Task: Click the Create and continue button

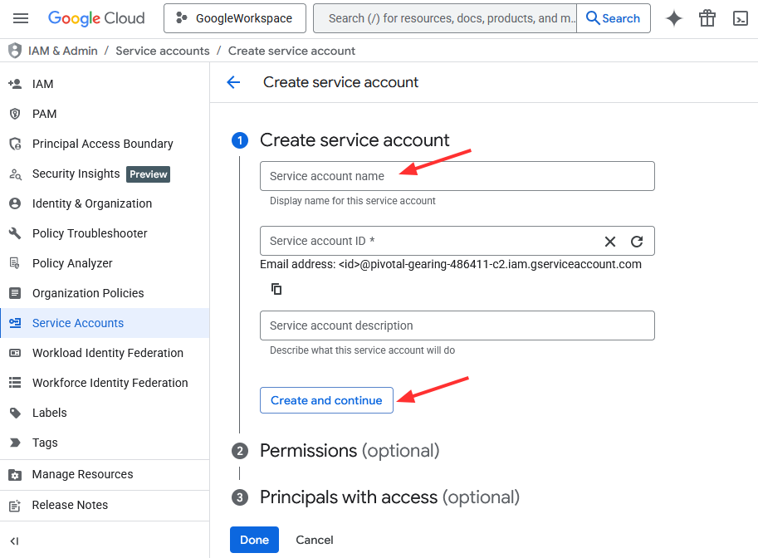Action: (x=326, y=400)
